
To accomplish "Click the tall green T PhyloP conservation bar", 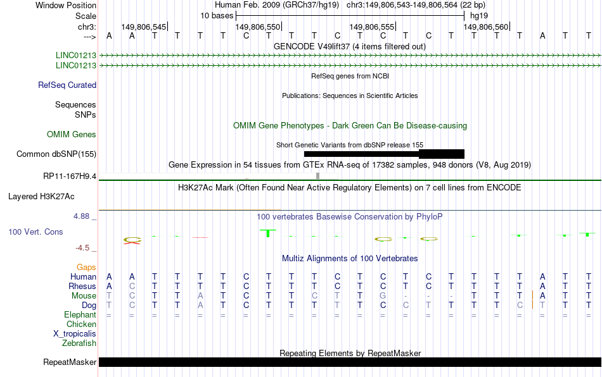I will 268,233.
